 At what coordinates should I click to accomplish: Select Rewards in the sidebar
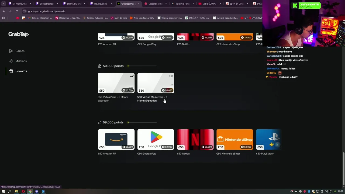18,71
